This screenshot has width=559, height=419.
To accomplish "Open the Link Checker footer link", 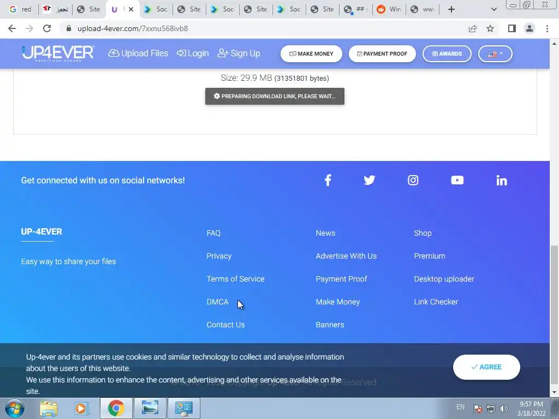I will coord(436,302).
